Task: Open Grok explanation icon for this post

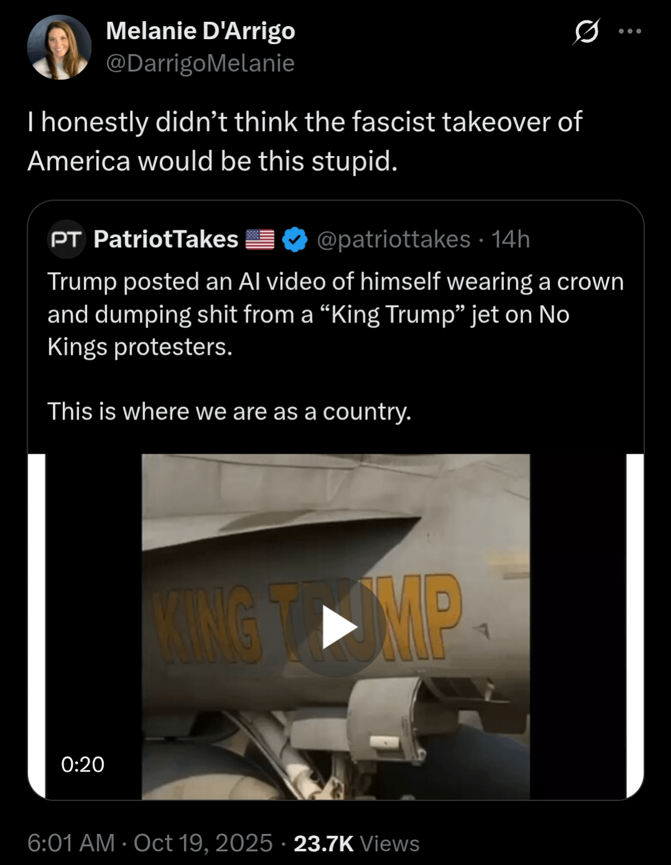Action: tap(586, 32)
